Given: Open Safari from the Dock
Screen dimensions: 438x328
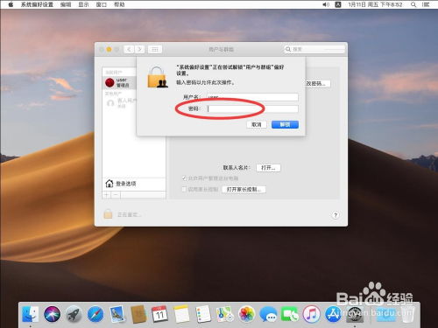Looking at the screenshot, I should coord(95,314).
